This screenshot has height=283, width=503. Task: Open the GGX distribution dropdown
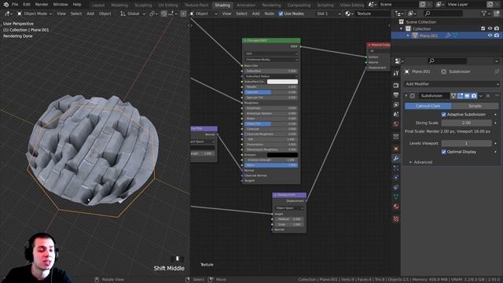(x=271, y=53)
